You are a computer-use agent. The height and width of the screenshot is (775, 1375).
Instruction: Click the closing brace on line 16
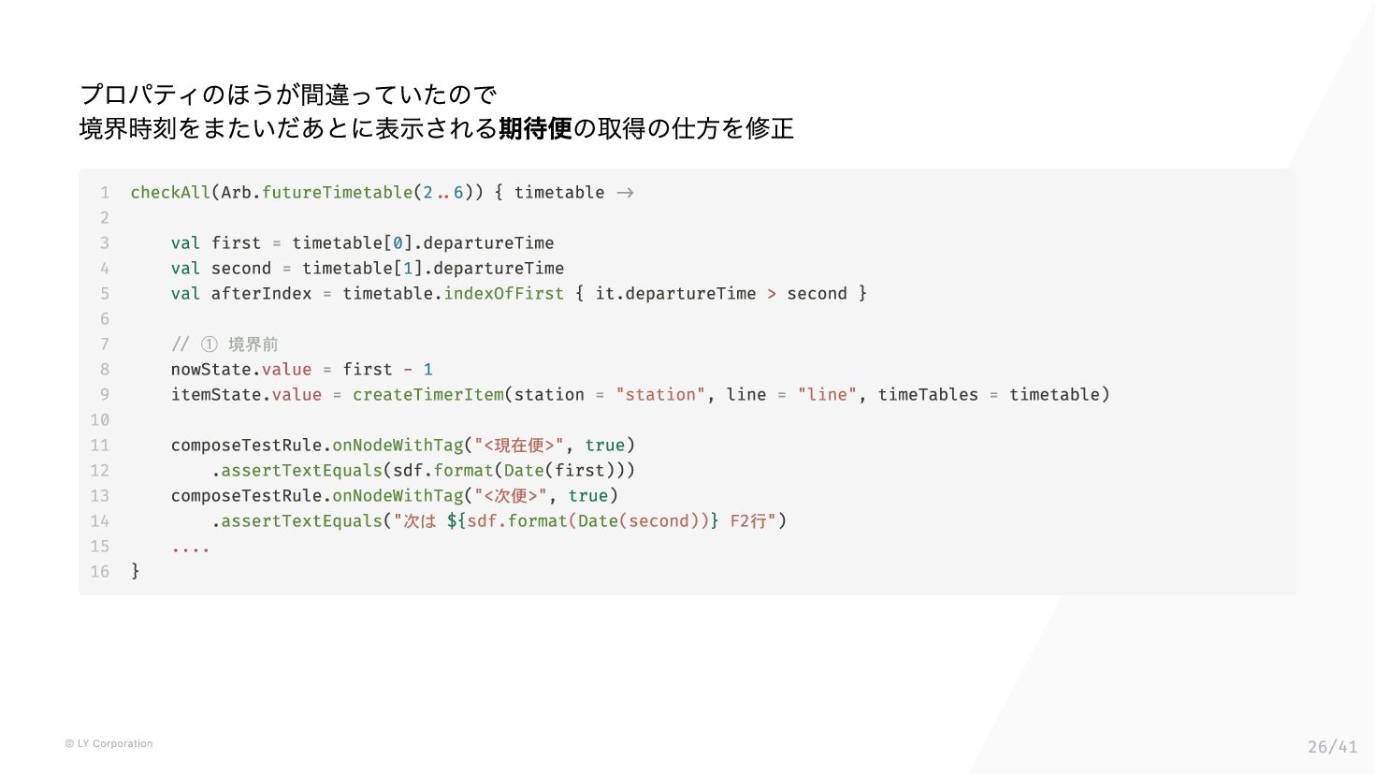click(x=136, y=571)
